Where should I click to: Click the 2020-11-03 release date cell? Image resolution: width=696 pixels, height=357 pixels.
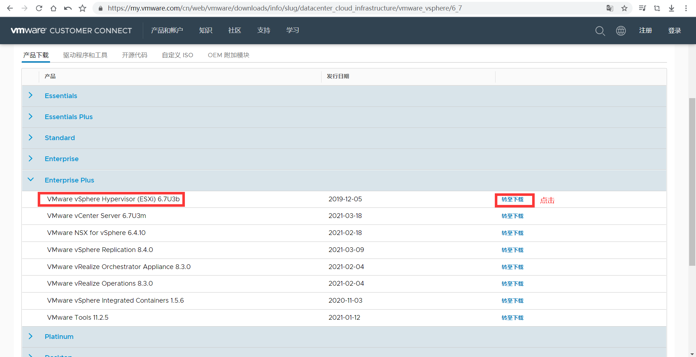click(x=345, y=301)
